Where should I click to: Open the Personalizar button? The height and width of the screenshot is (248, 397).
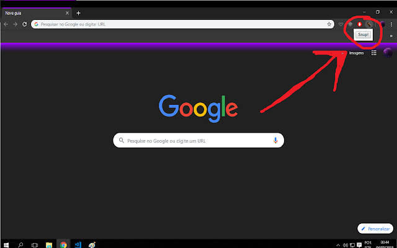coord(375,229)
